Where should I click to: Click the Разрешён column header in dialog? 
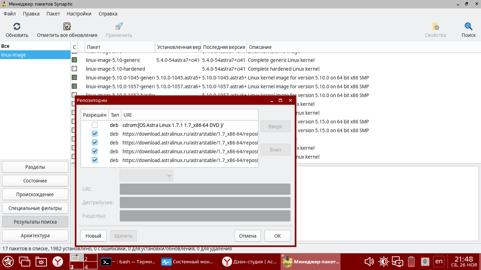(x=95, y=115)
